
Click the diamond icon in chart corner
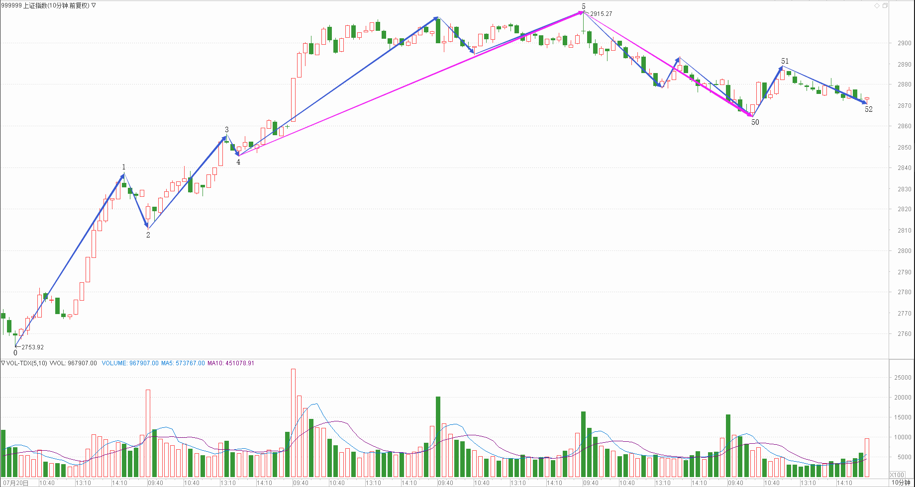point(877,6)
